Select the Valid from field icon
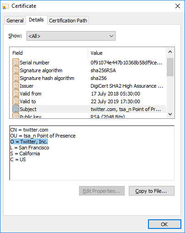Image resolution: width=185 pixels, height=233 pixels. coord(16,94)
